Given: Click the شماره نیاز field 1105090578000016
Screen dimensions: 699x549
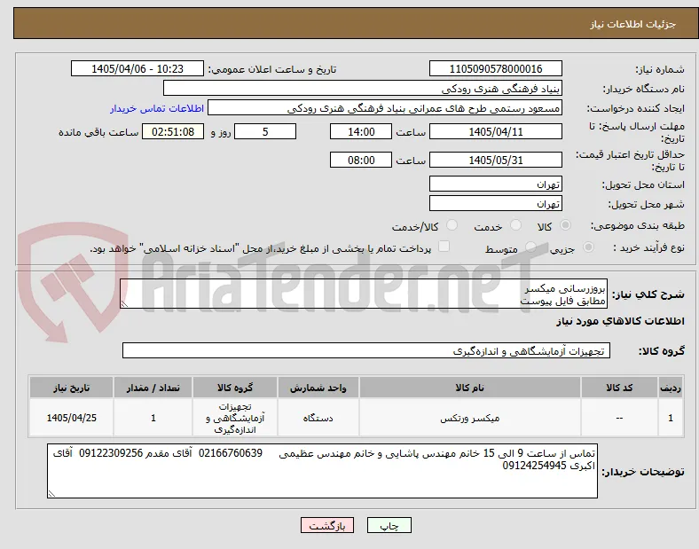Looking at the screenshot, I should 495,68.
